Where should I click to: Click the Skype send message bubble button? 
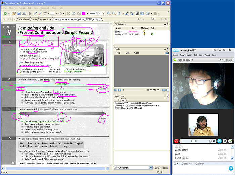(x=231, y=168)
